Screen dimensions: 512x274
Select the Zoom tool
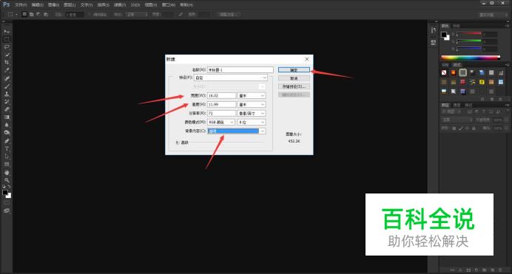[x=7, y=180]
